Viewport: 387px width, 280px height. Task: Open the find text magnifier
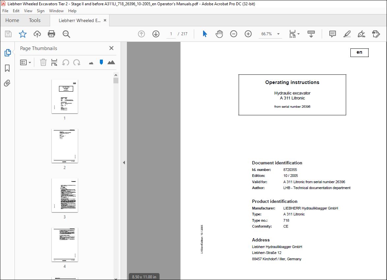click(66, 34)
